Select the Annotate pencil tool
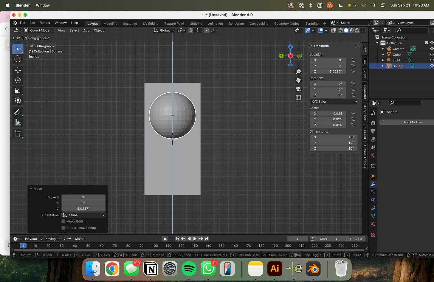Screen dimensions: 434x282 [18, 112]
